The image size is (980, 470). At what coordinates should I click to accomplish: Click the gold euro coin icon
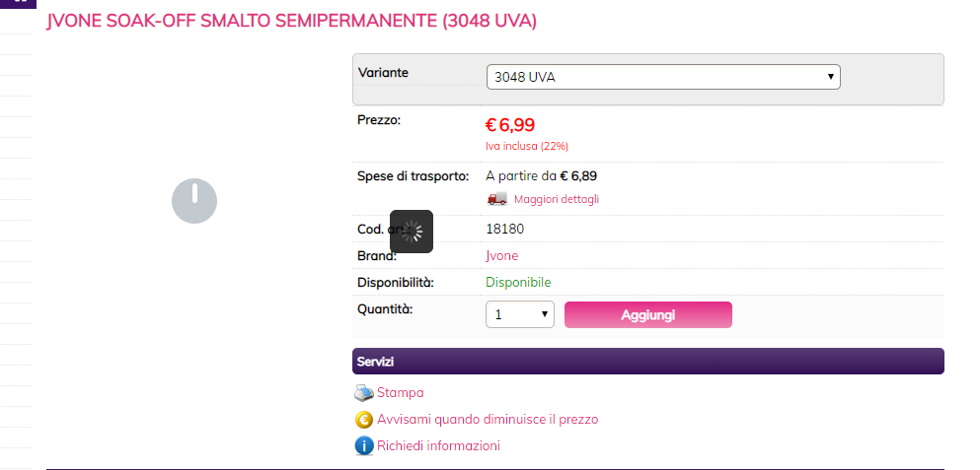364,420
